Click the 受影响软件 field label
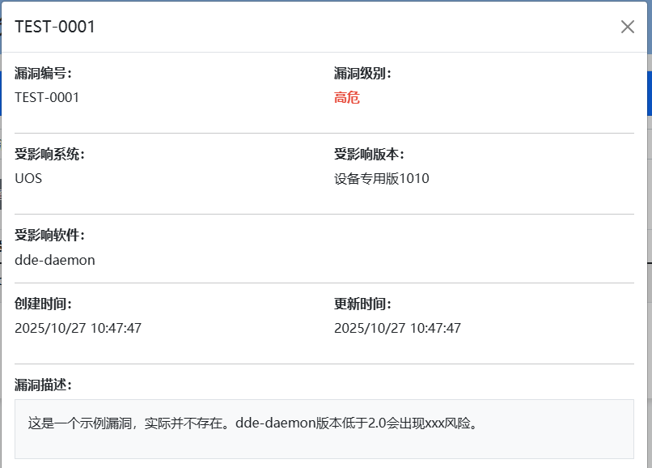Viewport: 652px width, 468px height. point(51,234)
